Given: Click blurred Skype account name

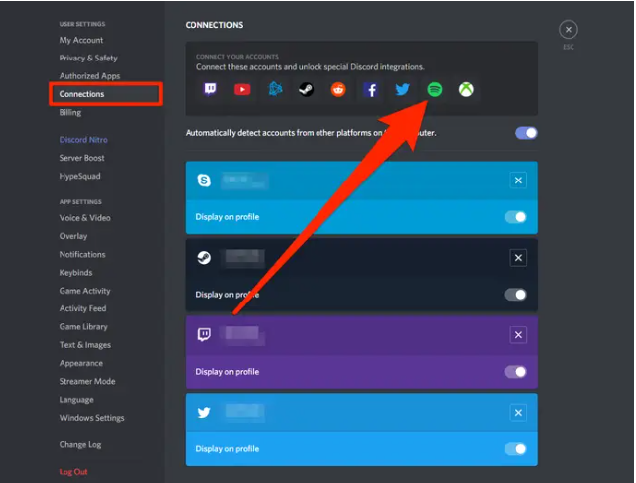Looking at the screenshot, I should (x=245, y=181).
